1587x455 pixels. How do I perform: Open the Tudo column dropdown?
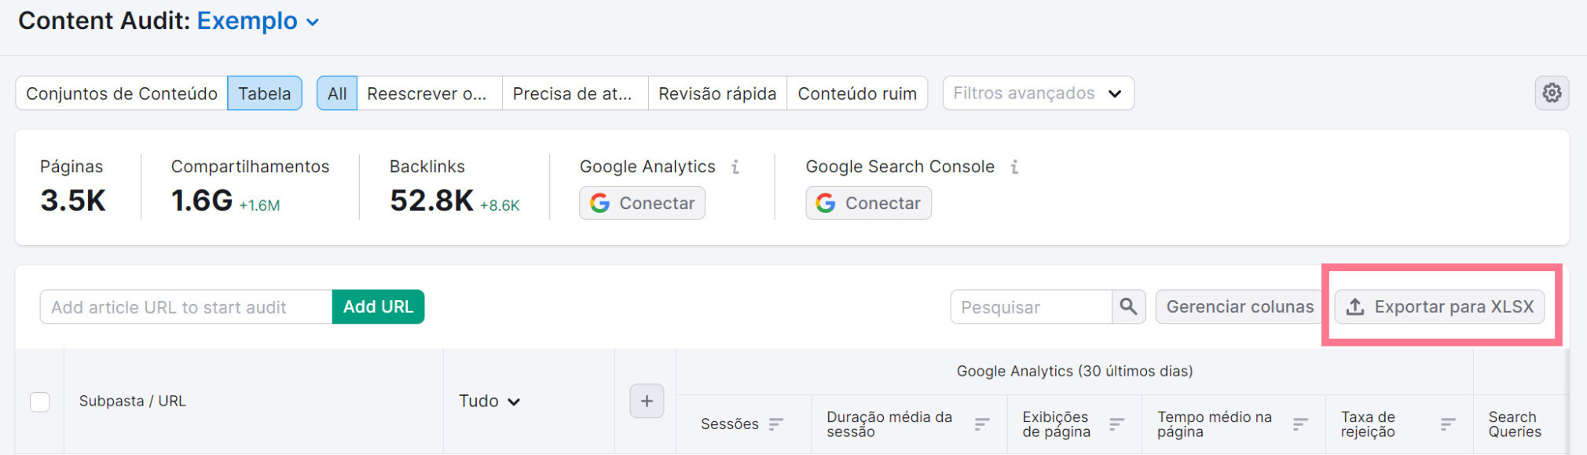pos(489,401)
